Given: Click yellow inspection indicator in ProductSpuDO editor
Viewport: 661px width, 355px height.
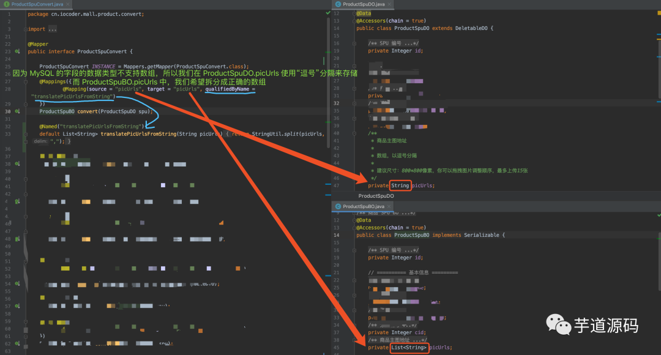Looking at the screenshot, I should coord(659,13).
